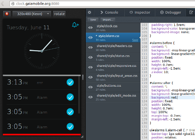Click the 'background-image: none;' line
Image resolution: width=195 pixels, height=140 pixels.
[170, 32]
